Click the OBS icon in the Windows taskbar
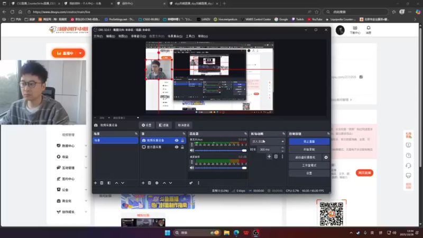 [x=256, y=233]
